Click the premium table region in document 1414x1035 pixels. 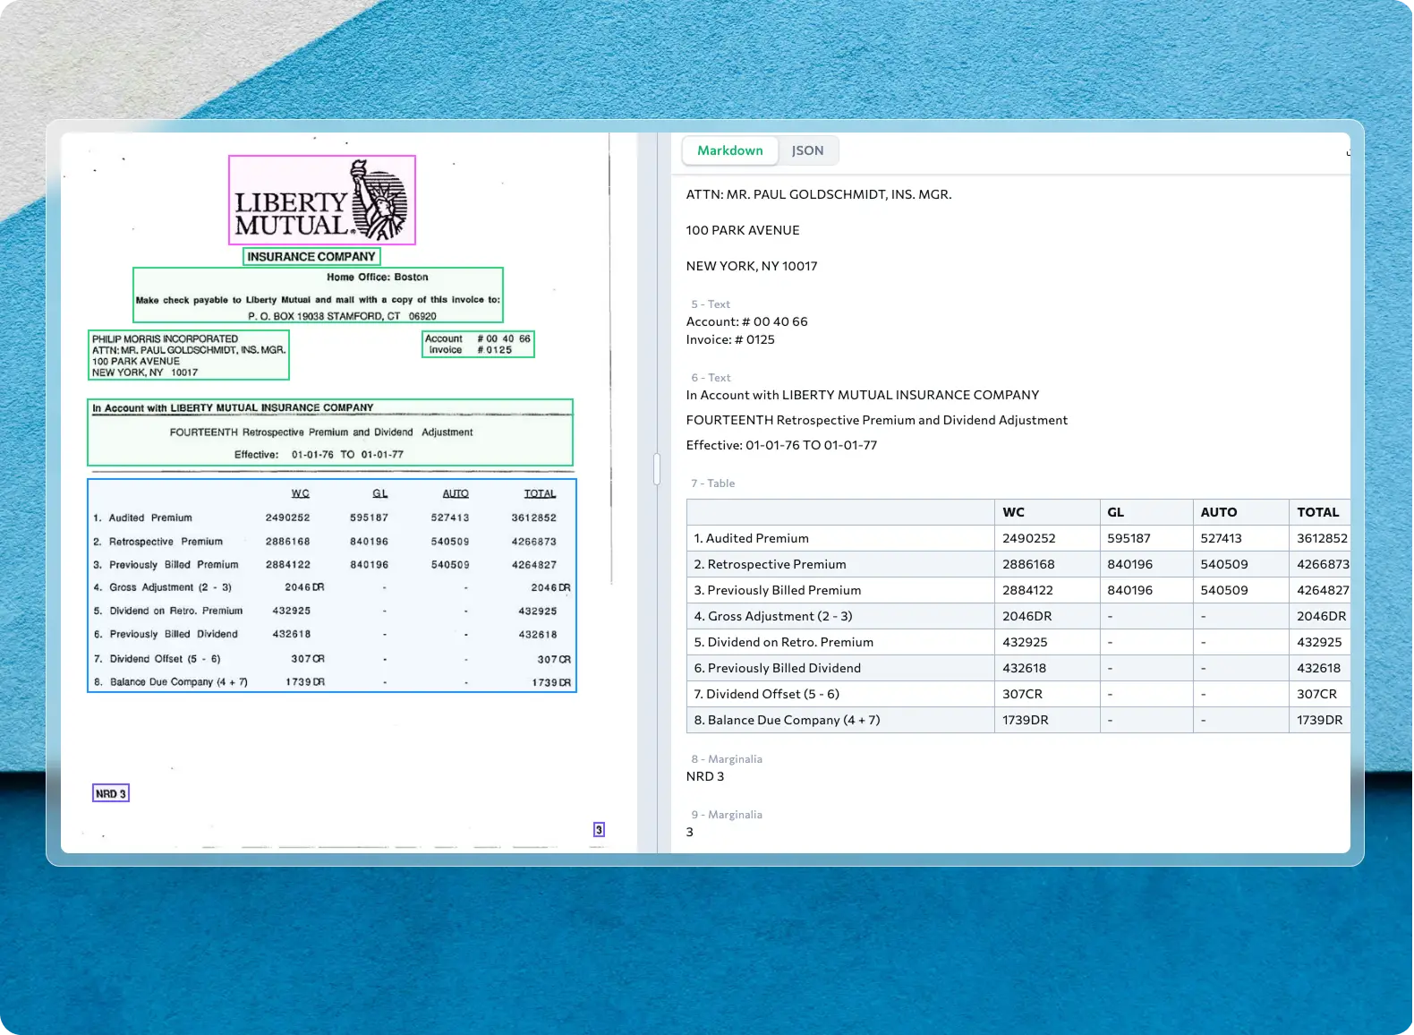click(331, 586)
